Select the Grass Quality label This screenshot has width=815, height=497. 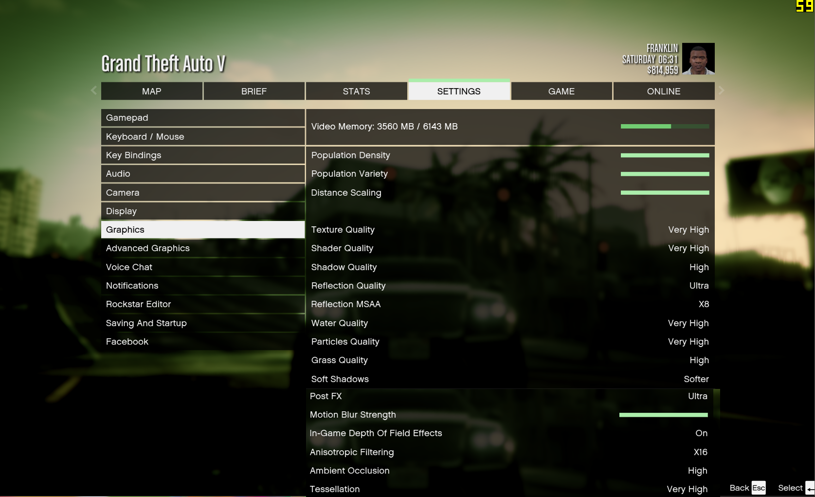[340, 360]
